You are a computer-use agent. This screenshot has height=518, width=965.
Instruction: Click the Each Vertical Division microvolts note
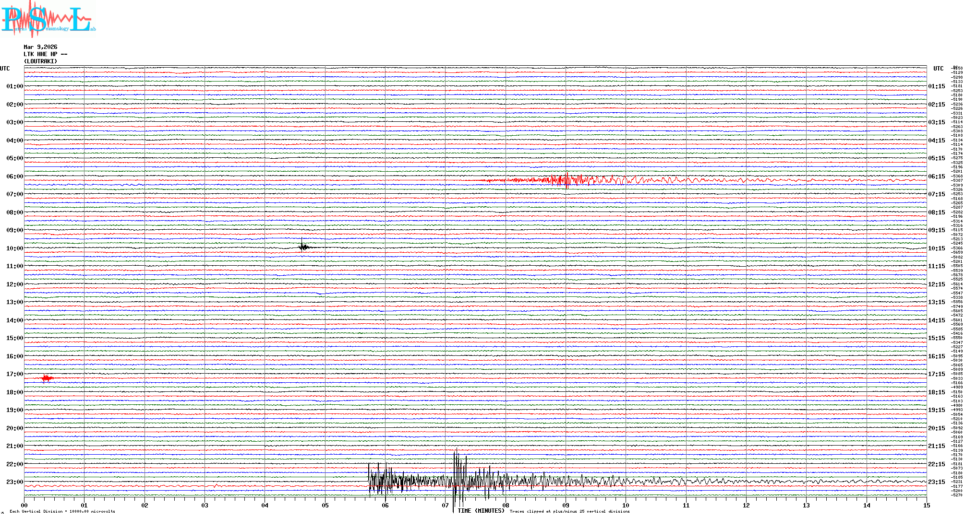[x=62, y=511]
